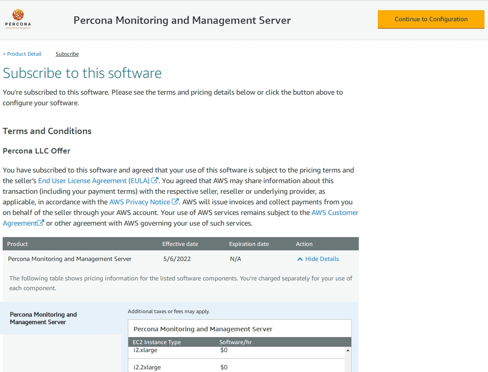Screen dimensions: 488x372
Task: Select the i2.xlarge instance row
Action: click(146, 350)
